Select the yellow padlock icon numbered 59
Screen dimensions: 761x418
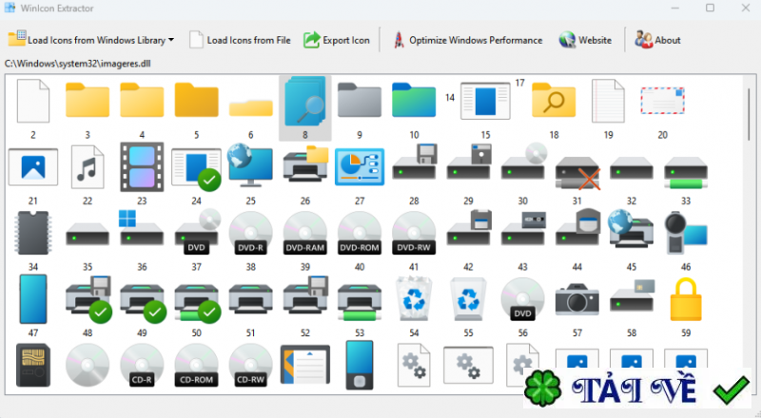[686, 299]
